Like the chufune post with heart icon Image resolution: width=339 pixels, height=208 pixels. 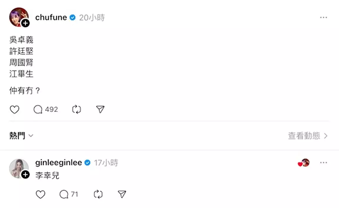tap(14, 110)
